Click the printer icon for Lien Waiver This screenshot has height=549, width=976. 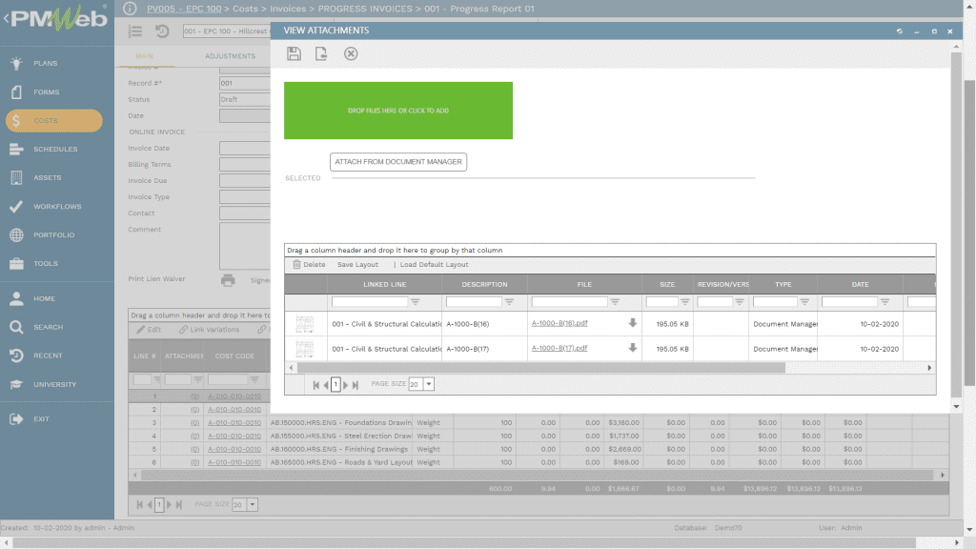pyautogui.click(x=228, y=280)
